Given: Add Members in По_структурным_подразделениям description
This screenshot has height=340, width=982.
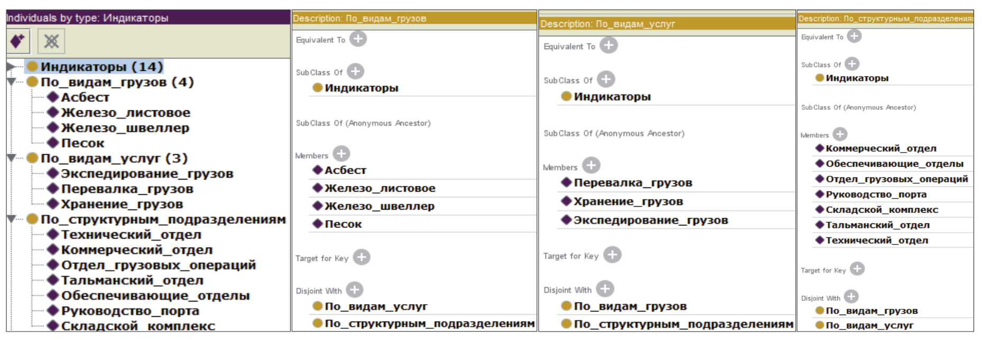Looking at the screenshot, I should pyautogui.click(x=840, y=134).
